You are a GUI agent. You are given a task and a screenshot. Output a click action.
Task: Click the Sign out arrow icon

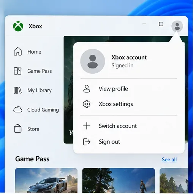tap(87, 142)
